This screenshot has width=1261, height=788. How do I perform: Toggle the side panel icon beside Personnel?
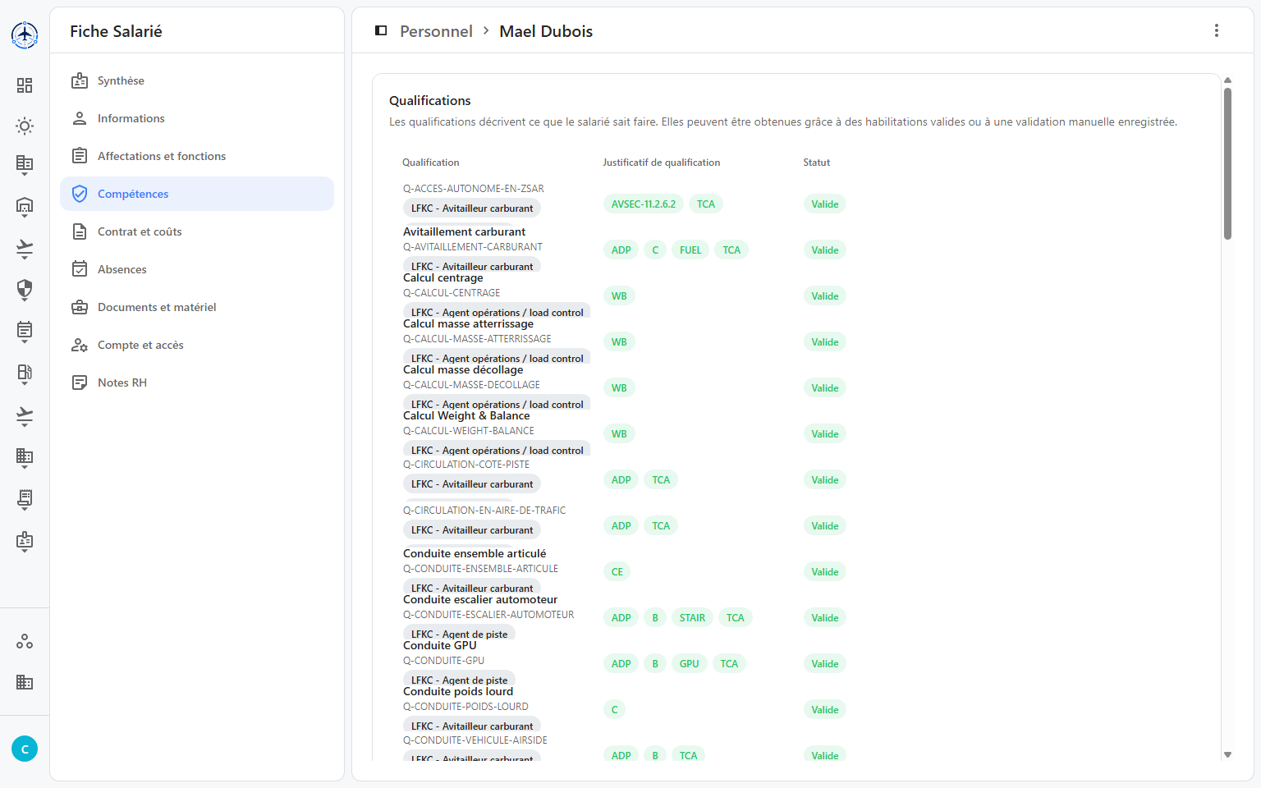coord(381,30)
